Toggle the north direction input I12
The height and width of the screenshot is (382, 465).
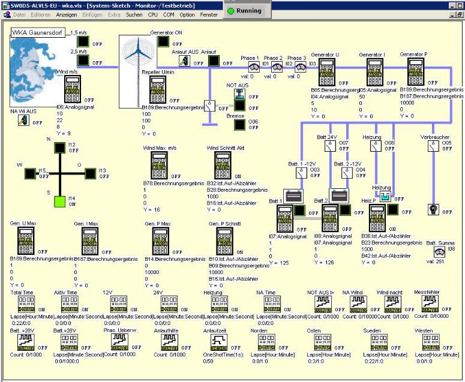[60, 148]
